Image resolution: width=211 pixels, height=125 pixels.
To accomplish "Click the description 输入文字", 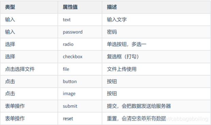I will [117, 20].
